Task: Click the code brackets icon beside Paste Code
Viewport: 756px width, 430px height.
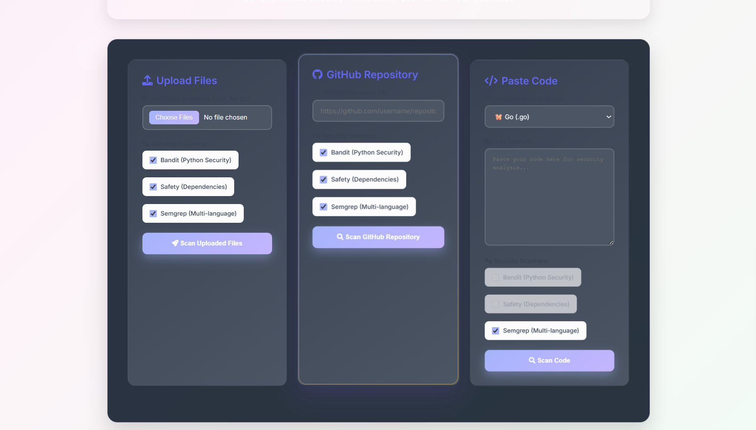Action: pos(491,81)
